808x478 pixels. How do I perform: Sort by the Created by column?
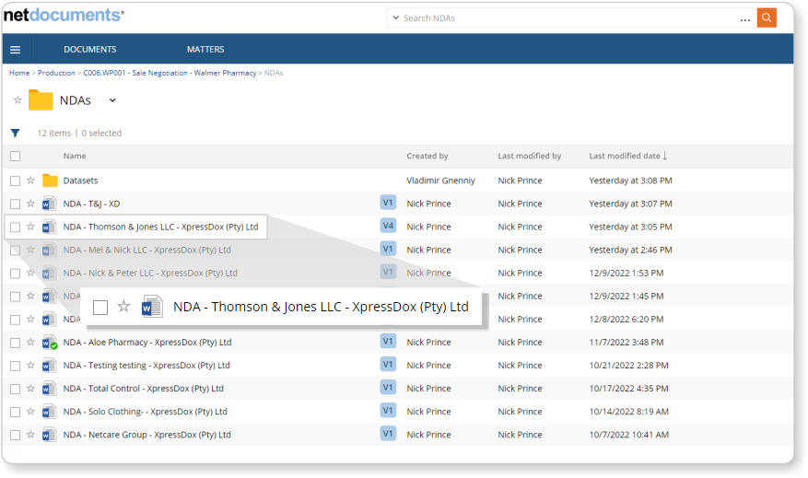[427, 156]
